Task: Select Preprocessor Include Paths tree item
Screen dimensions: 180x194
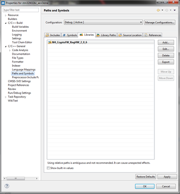Action: (25, 77)
